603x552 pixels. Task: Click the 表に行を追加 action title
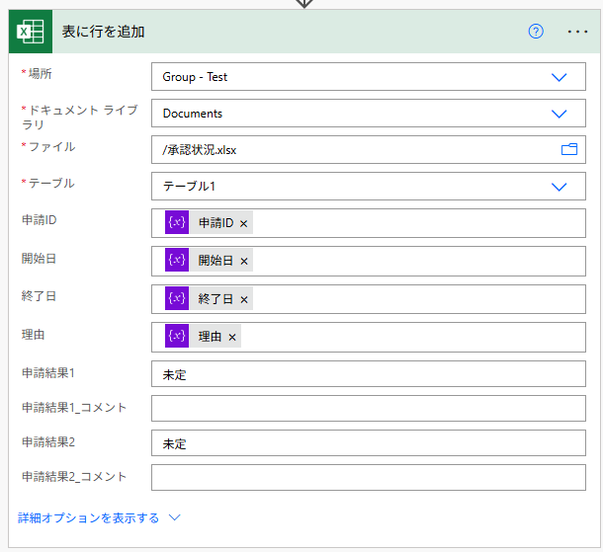[104, 32]
